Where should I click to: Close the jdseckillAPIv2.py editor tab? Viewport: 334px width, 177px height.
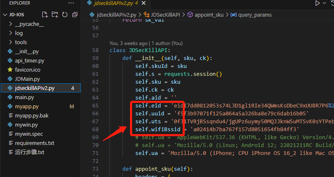(144, 3)
